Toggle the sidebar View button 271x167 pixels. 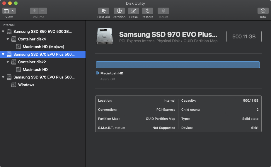pyautogui.click(x=6, y=11)
